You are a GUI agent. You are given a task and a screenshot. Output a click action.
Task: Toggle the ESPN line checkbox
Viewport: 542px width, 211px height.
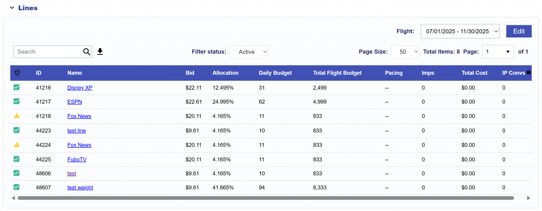pyautogui.click(x=17, y=101)
